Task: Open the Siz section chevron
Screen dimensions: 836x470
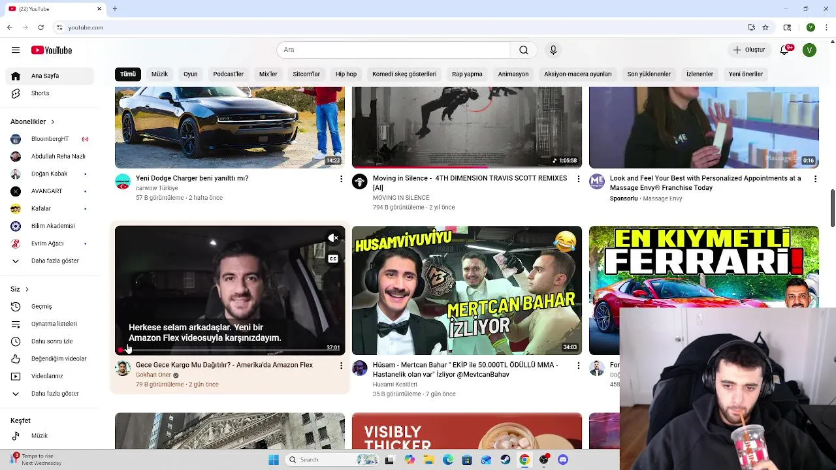Action: pos(27,289)
